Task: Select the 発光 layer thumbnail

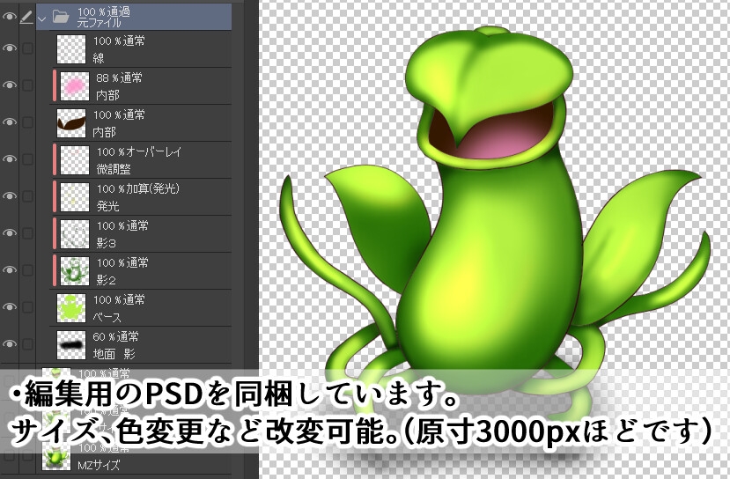Action: coord(75,197)
